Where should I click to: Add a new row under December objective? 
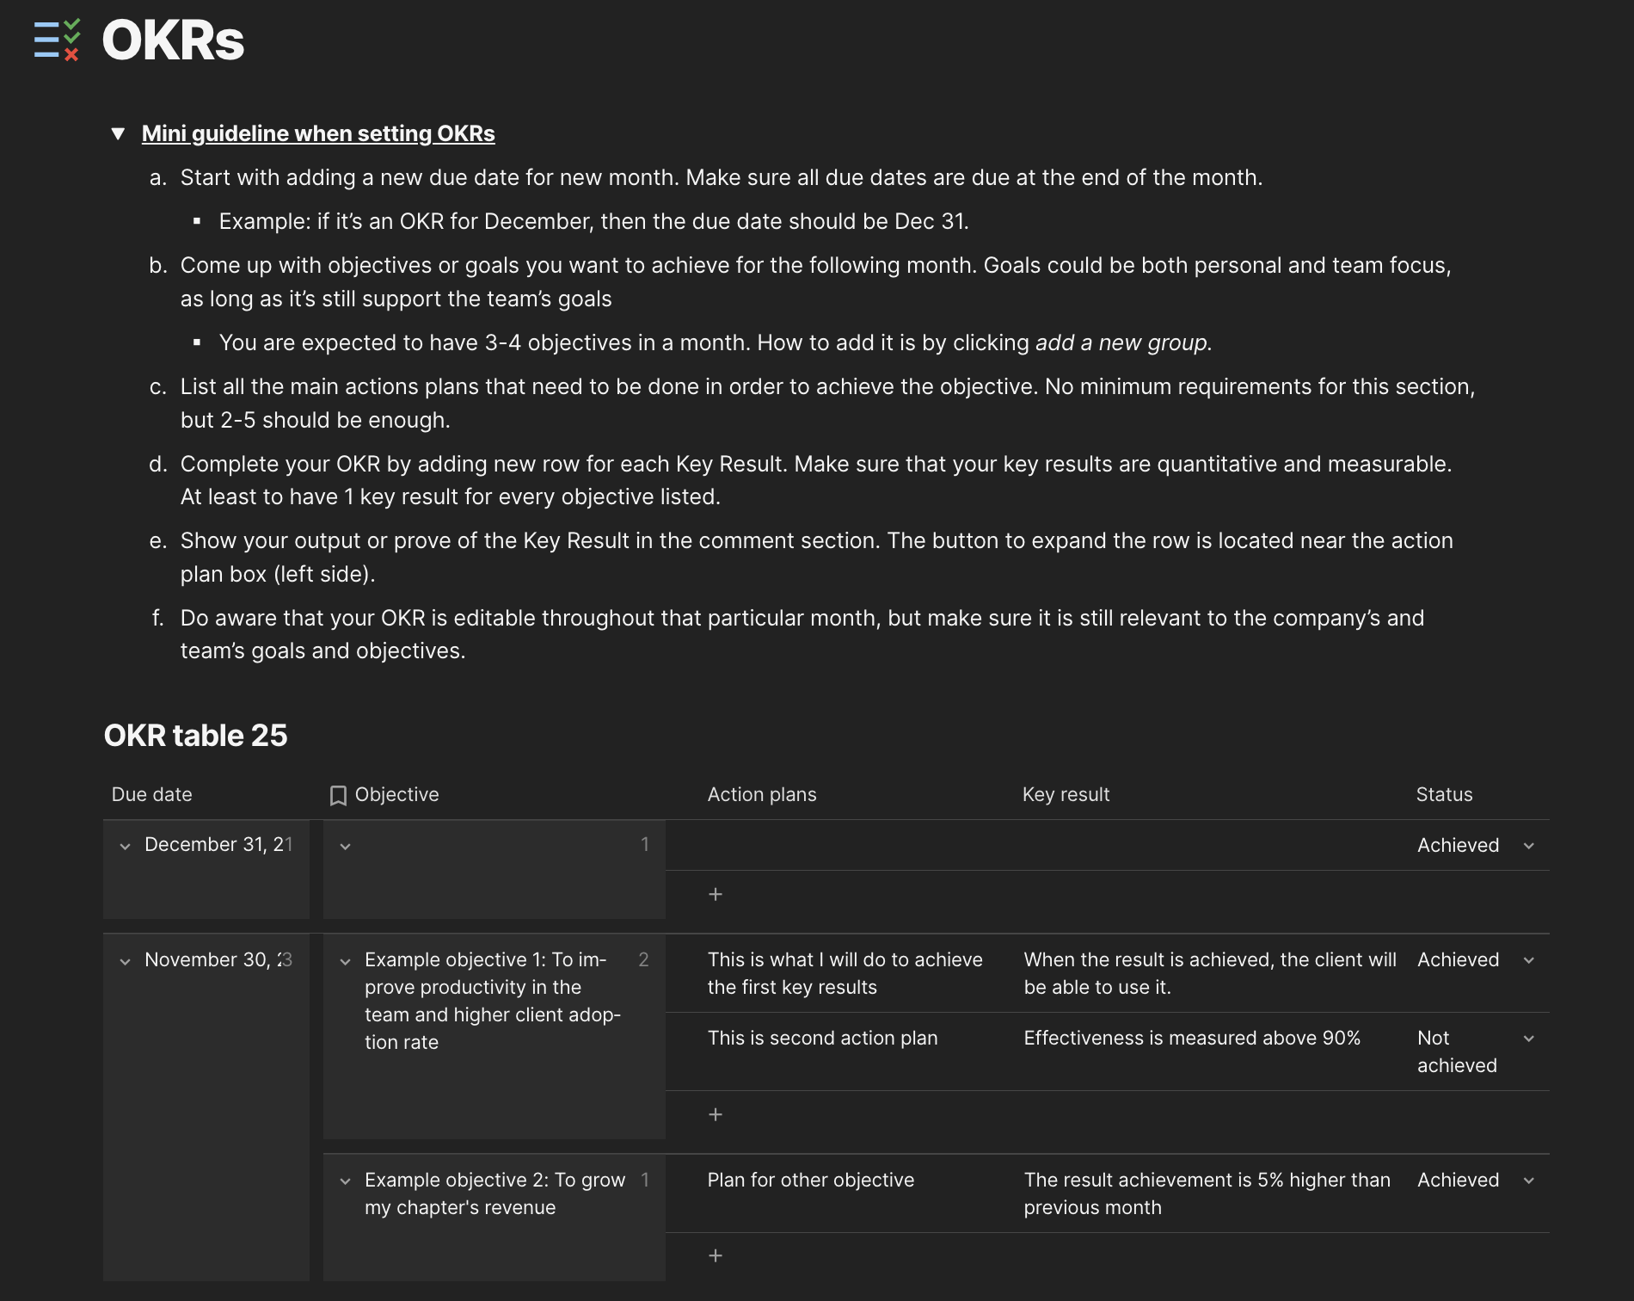pos(716,894)
